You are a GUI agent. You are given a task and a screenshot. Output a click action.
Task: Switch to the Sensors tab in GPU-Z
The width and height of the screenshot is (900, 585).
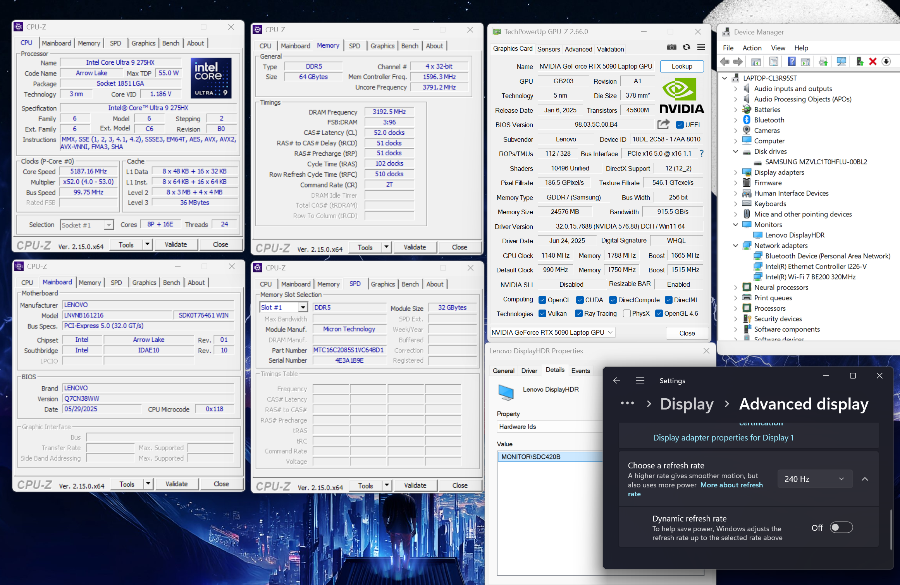pyautogui.click(x=549, y=49)
